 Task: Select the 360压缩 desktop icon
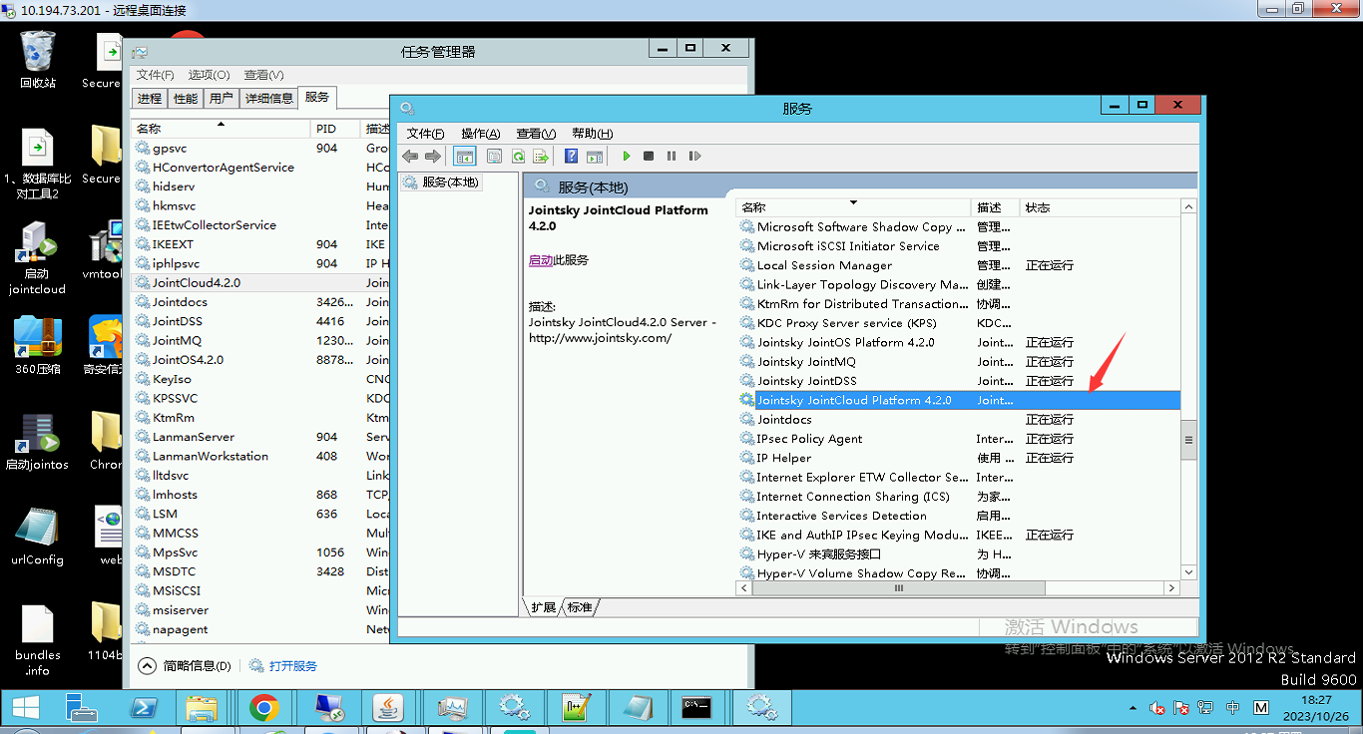tap(39, 347)
